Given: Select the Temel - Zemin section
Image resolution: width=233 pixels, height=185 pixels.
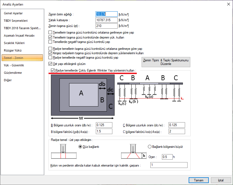Looking at the screenshot, I should pos(22,58).
